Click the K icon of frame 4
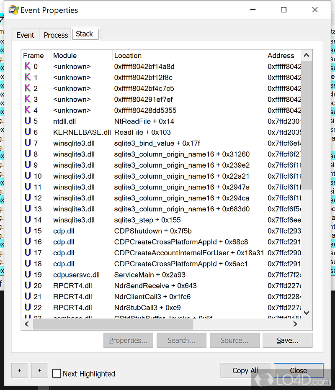The width and height of the screenshot is (335, 390). pos(28,110)
